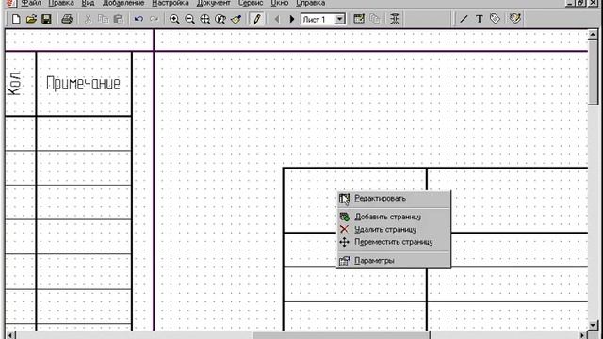
Task: Click the Redo arrow icon
Action: pos(154,19)
